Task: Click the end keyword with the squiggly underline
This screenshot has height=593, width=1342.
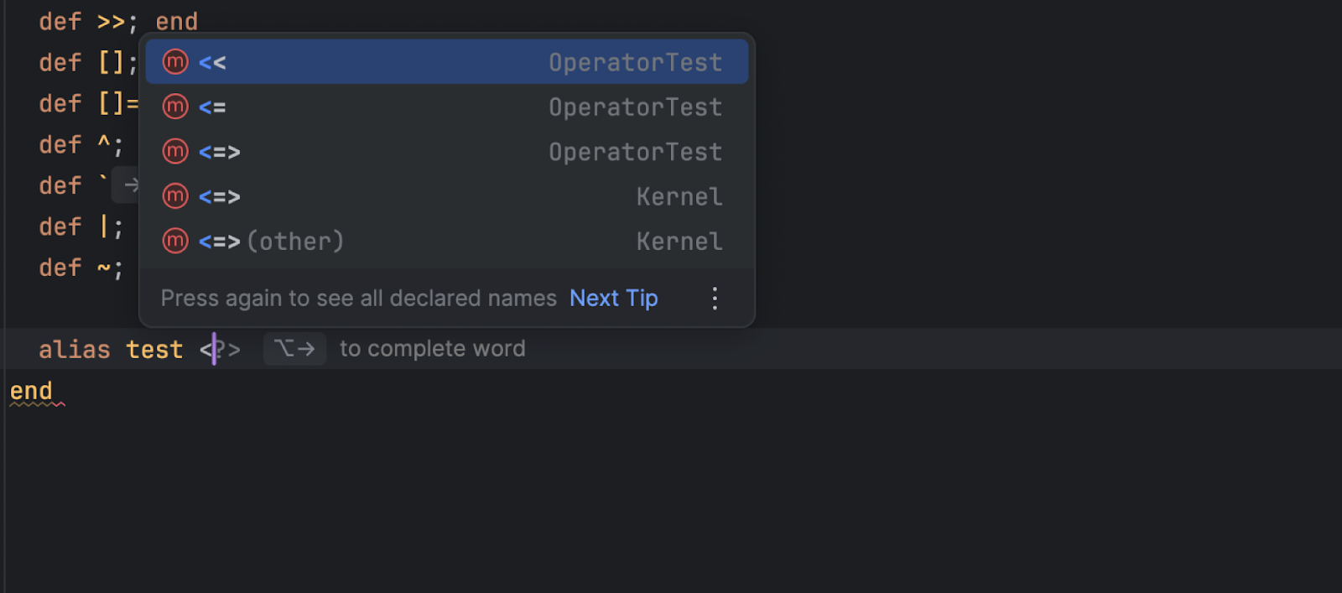Action: [31, 391]
